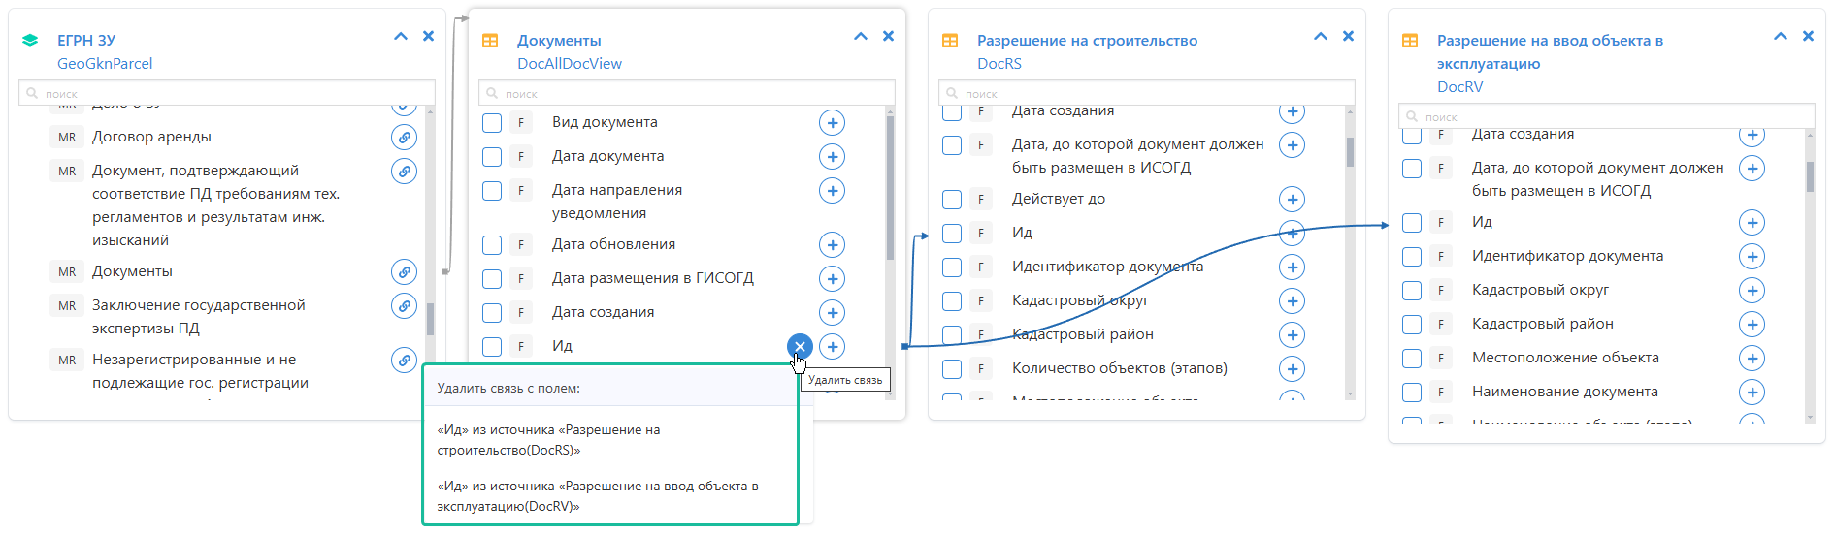
Task: Add link for Дата направления уведомления field
Action: tap(832, 190)
